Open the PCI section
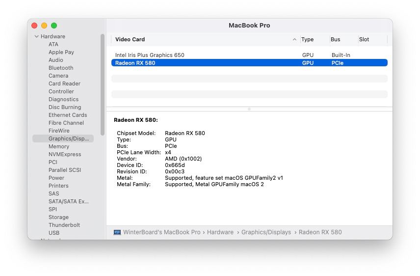Viewport: 420px width, 276px height. click(53, 162)
